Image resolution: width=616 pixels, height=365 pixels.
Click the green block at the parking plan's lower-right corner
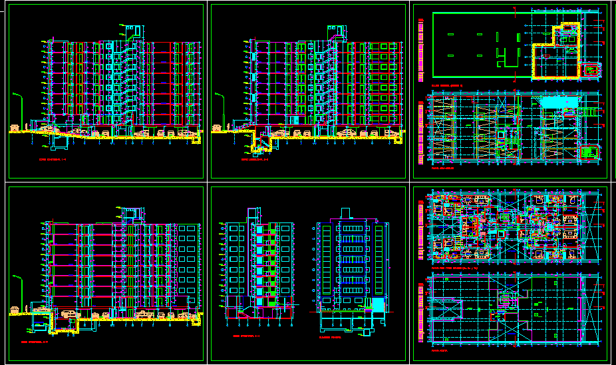pyautogui.click(x=589, y=153)
